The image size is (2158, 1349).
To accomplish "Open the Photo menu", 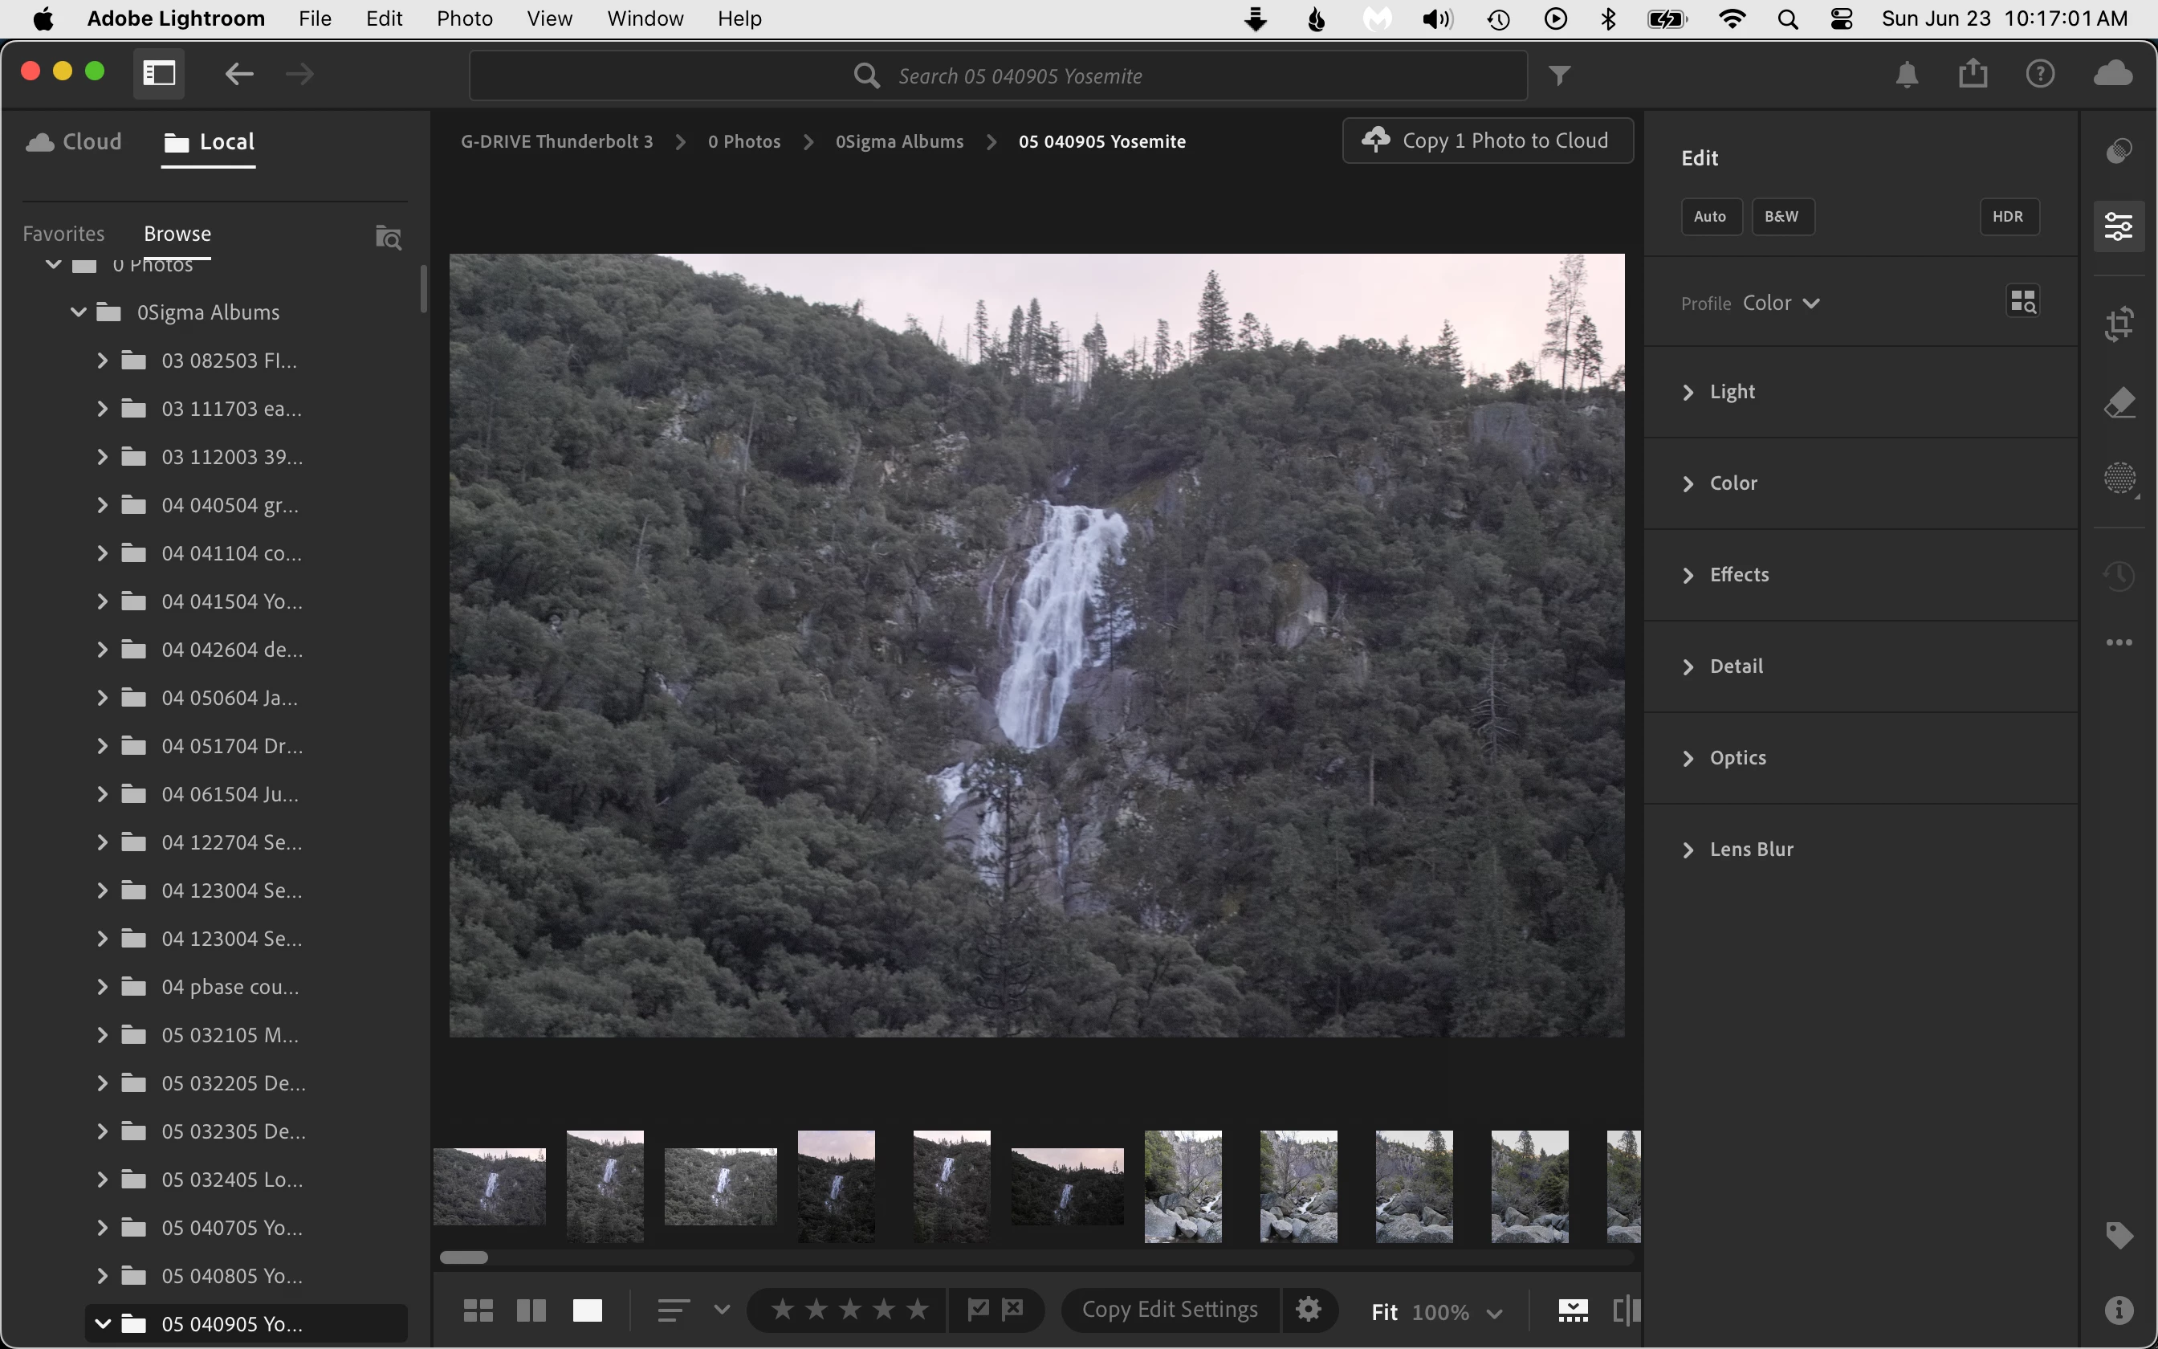I will 464,18.
